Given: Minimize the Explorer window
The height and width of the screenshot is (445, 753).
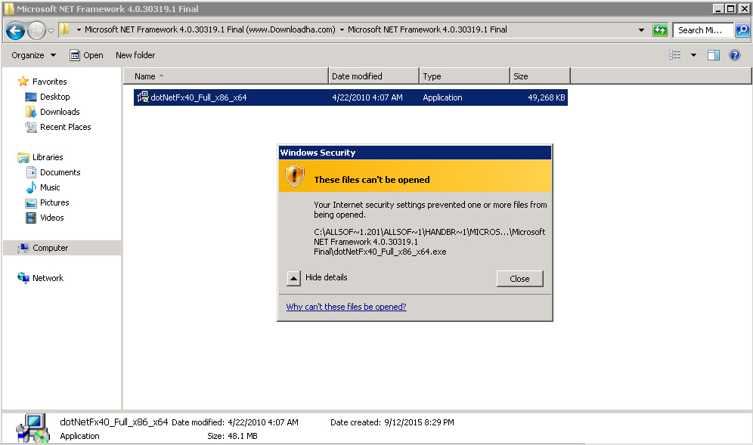Looking at the screenshot, I should click(x=718, y=8).
